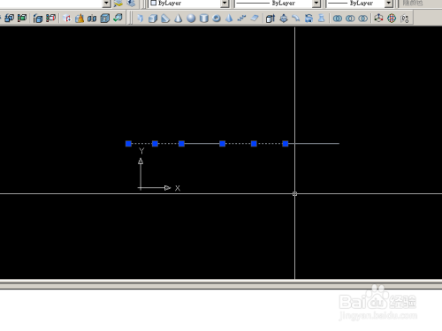Select the Wedge modeling tool
442x331 pixels.
[x=165, y=19]
